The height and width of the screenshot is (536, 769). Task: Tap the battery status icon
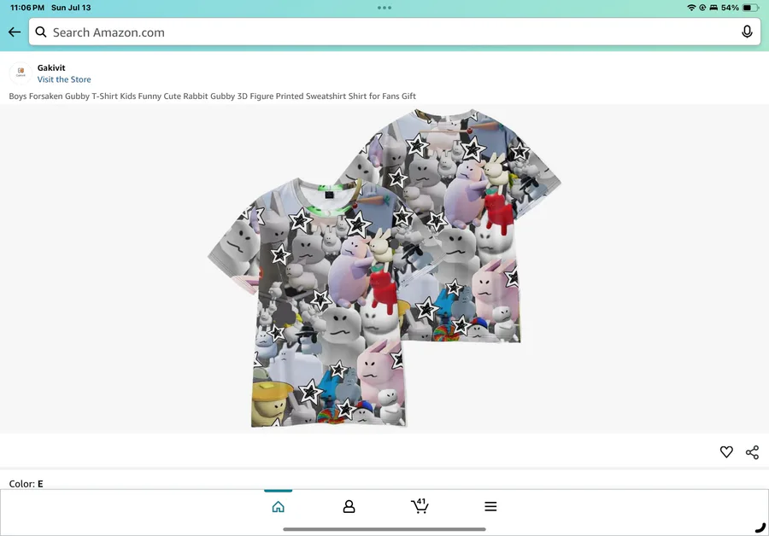point(750,8)
